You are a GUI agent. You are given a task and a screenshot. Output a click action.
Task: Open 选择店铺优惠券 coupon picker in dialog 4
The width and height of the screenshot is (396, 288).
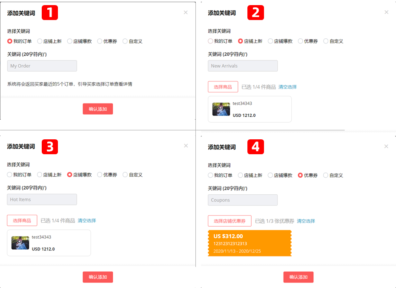pyautogui.click(x=230, y=221)
